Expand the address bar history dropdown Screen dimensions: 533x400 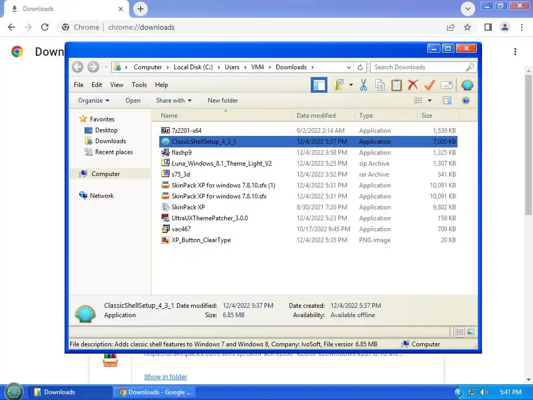pyautogui.click(x=349, y=67)
